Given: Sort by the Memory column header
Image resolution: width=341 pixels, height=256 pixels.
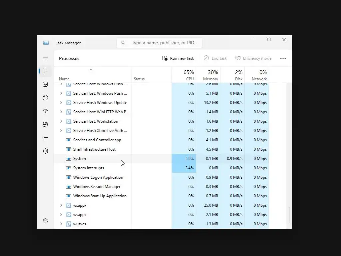Looking at the screenshot, I should [x=208, y=75].
